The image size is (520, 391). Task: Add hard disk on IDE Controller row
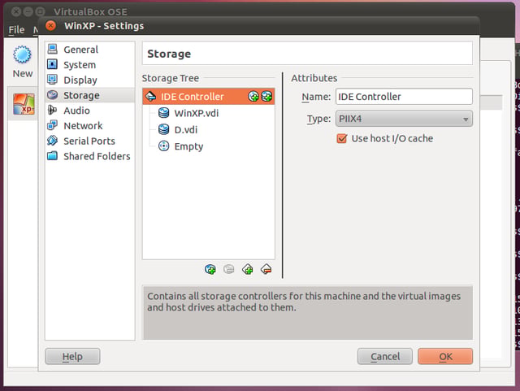[x=266, y=97]
